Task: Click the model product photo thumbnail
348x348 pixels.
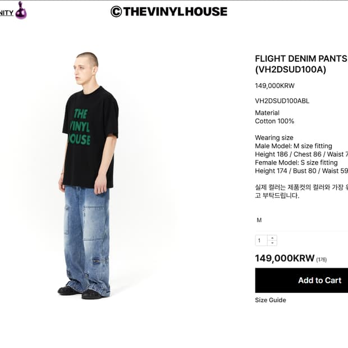Action: click(x=88, y=175)
